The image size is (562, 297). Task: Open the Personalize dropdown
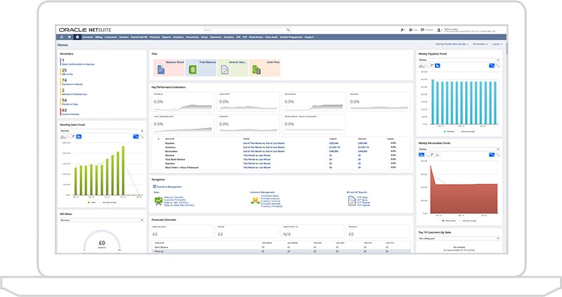[480, 44]
